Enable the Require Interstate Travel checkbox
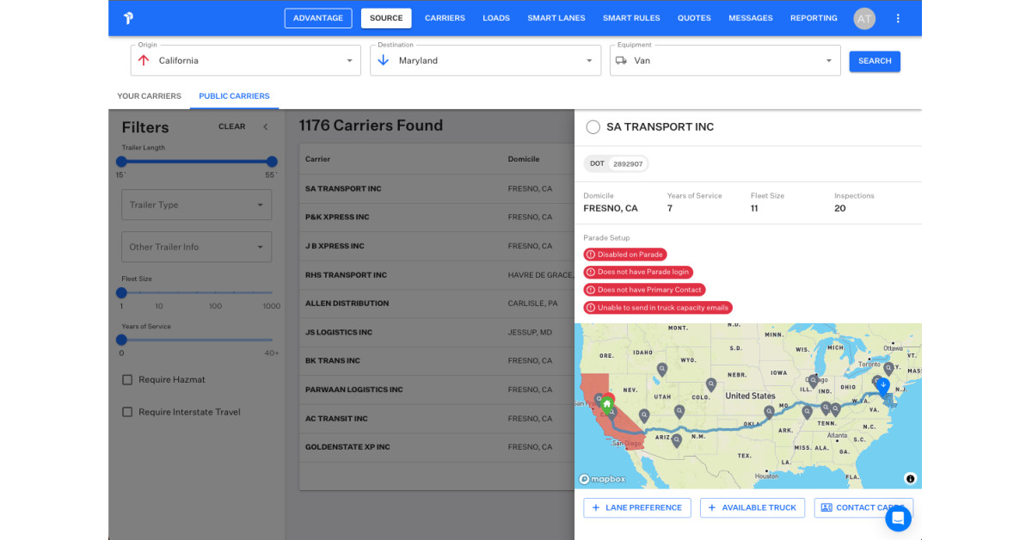This screenshot has height=540, width=1032. (x=127, y=411)
